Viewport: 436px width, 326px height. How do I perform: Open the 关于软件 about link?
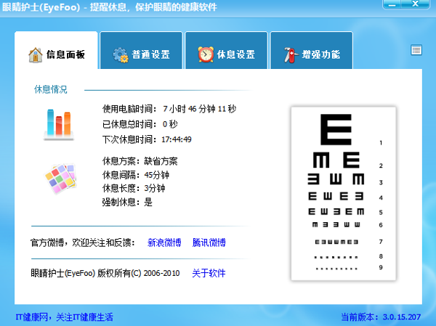209,273
